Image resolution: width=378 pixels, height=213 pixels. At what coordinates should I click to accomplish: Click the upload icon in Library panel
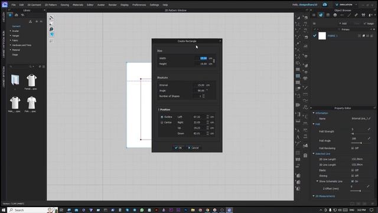tap(30, 21)
